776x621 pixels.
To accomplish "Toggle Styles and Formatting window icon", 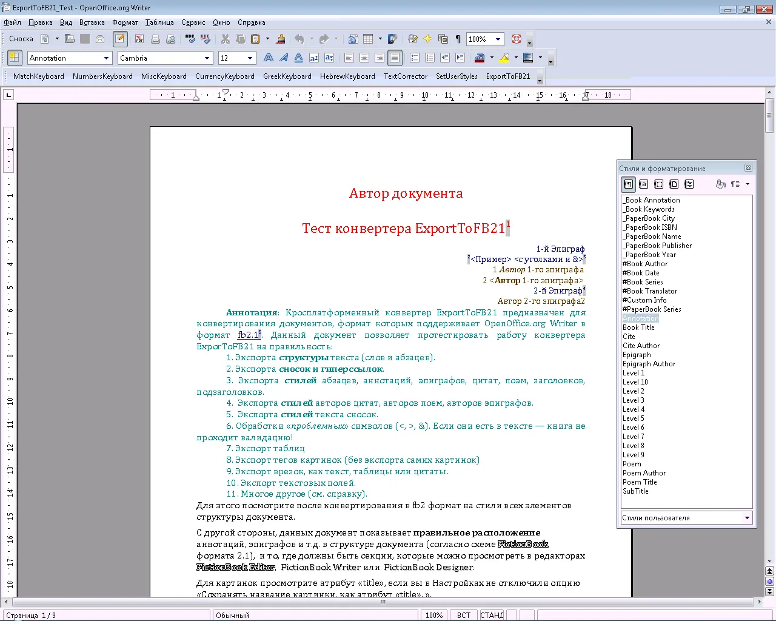I will (x=14, y=58).
